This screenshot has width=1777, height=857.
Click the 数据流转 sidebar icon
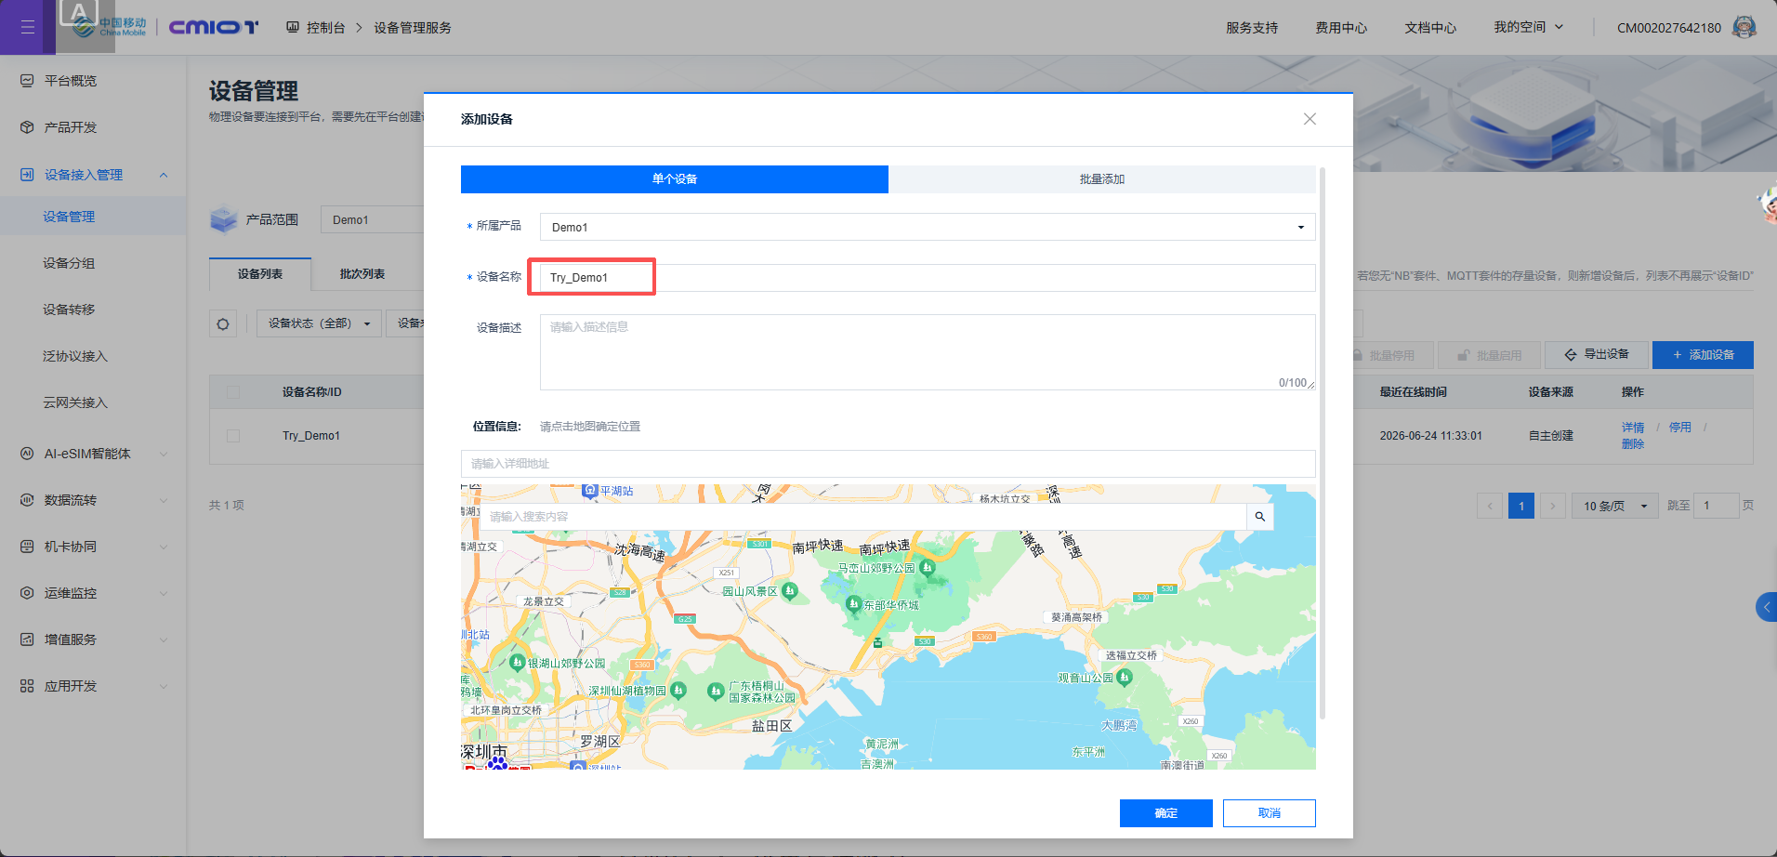point(27,500)
